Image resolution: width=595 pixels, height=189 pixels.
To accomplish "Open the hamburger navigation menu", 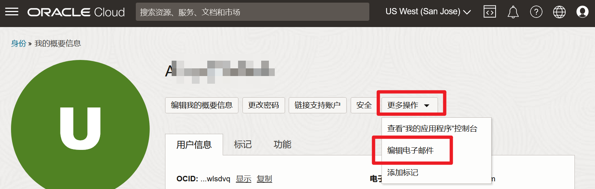I will 12,12.
